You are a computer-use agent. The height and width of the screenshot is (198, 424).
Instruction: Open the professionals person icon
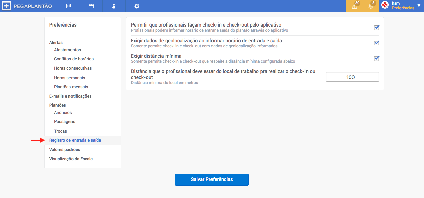tap(114, 6)
